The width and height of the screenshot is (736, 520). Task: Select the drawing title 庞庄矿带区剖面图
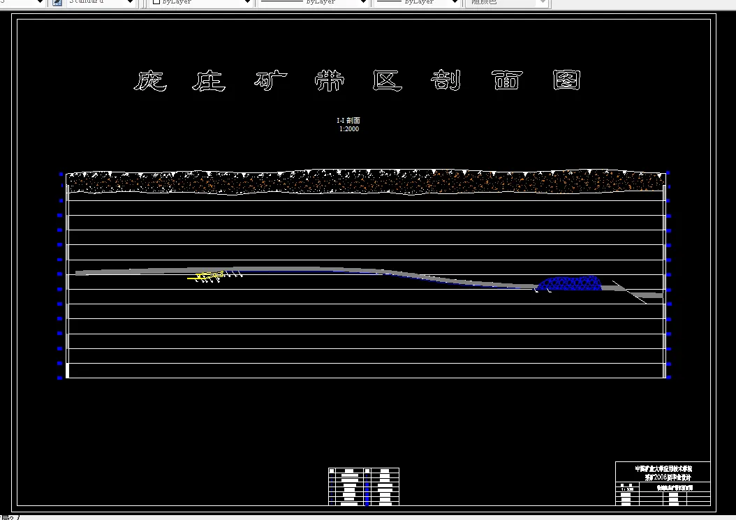tap(358, 81)
